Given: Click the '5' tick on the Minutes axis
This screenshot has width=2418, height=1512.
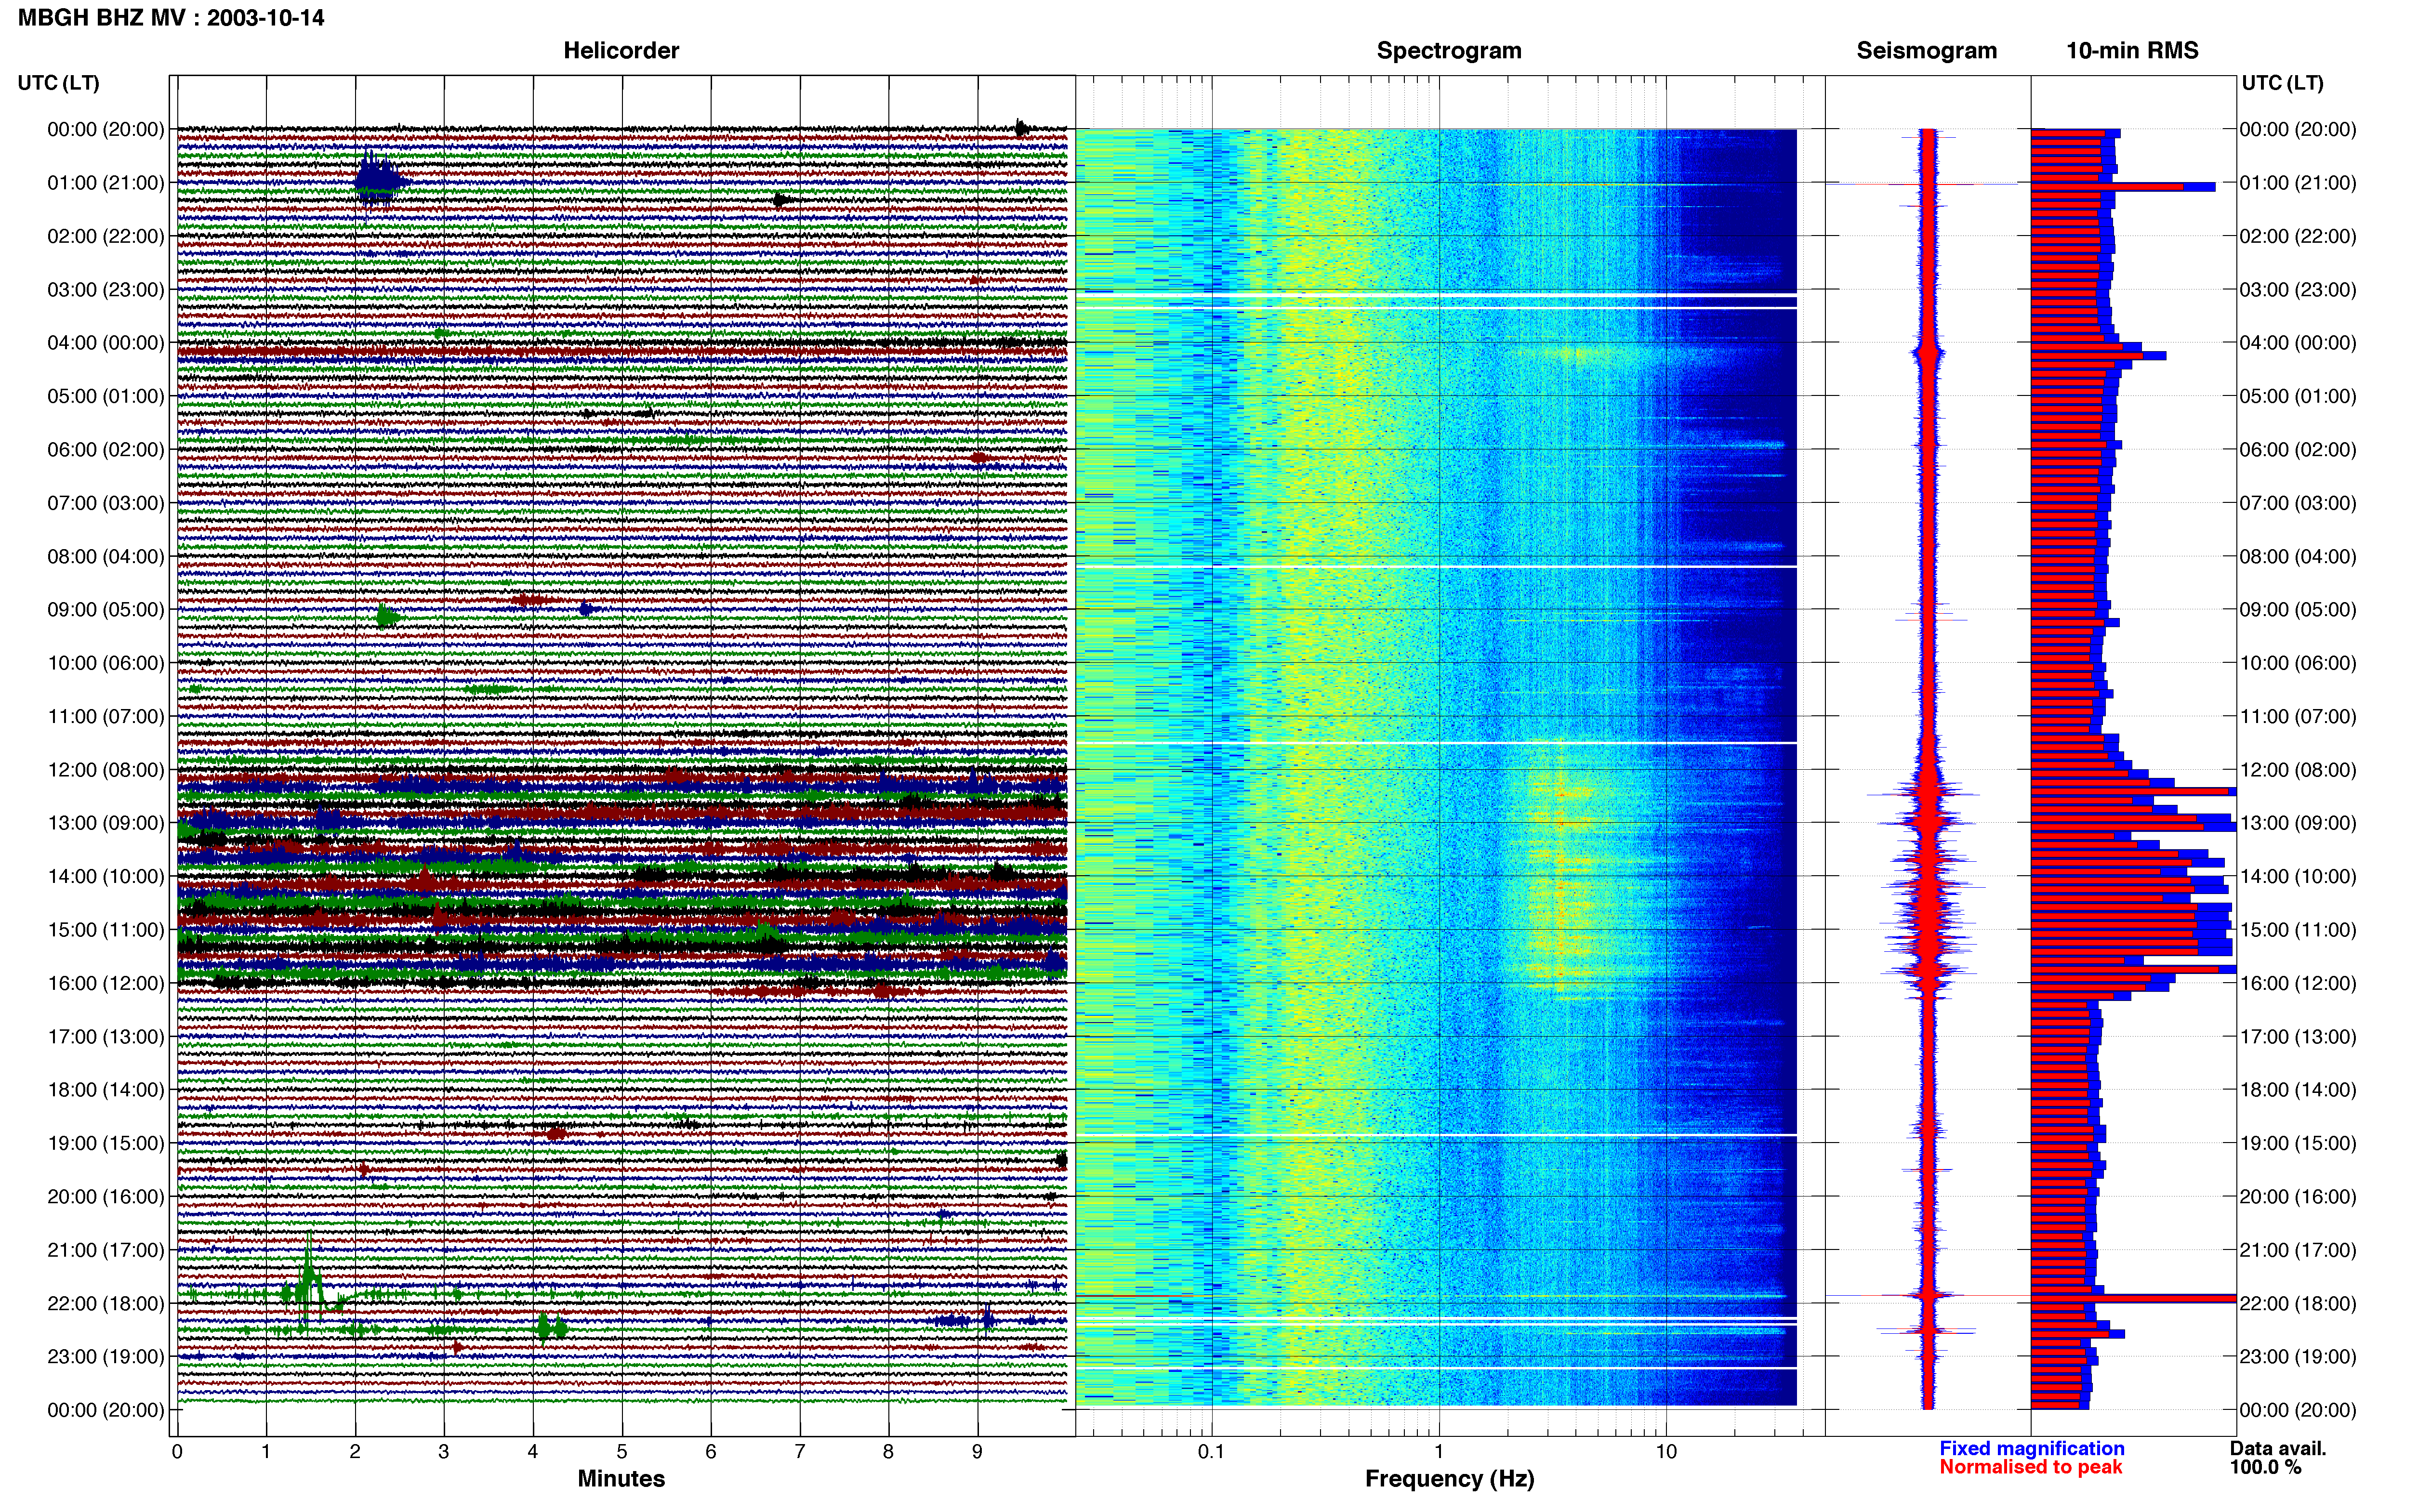Looking at the screenshot, I should pos(621,1452).
